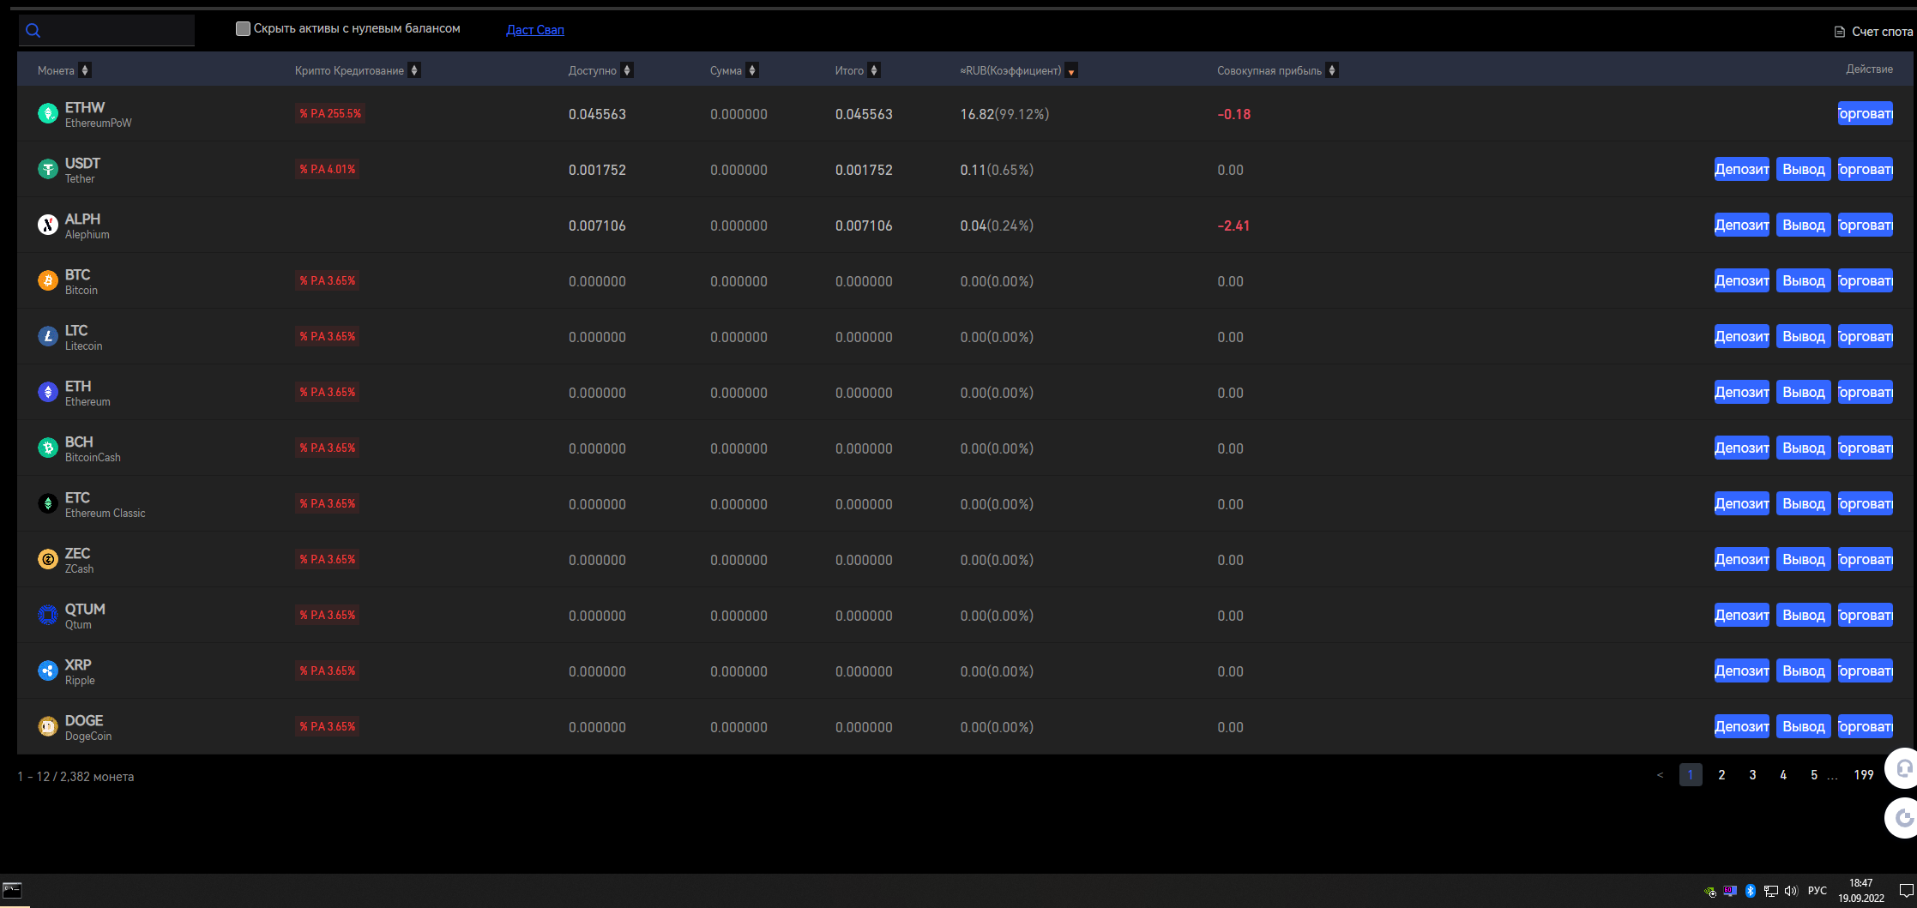Viewport: 1917px width, 908px height.
Task: Open the system clock showing 18:47
Action: tap(1861, 891)
